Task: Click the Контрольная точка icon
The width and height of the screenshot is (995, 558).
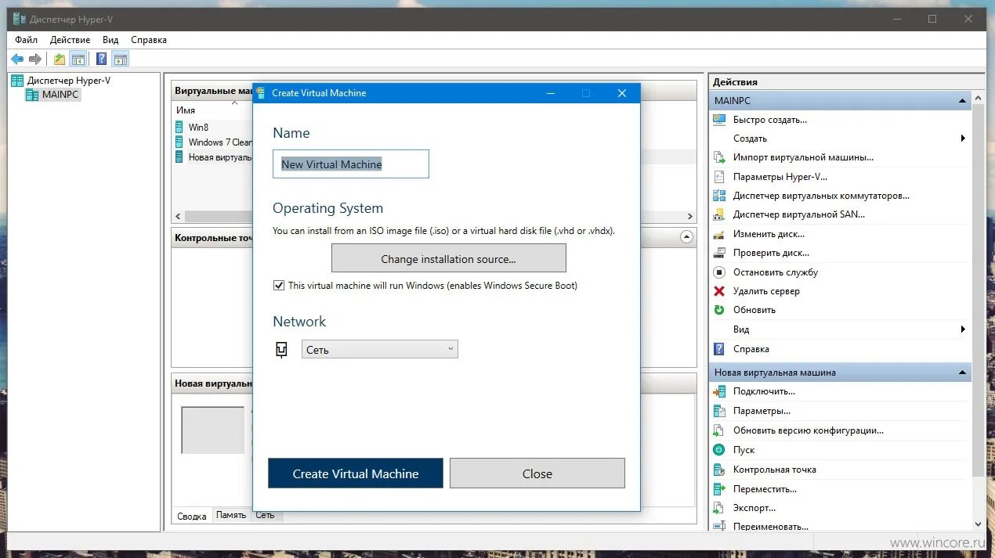Action: 719,470
